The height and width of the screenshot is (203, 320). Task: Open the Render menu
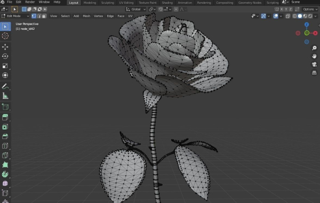tap(30, 2)
